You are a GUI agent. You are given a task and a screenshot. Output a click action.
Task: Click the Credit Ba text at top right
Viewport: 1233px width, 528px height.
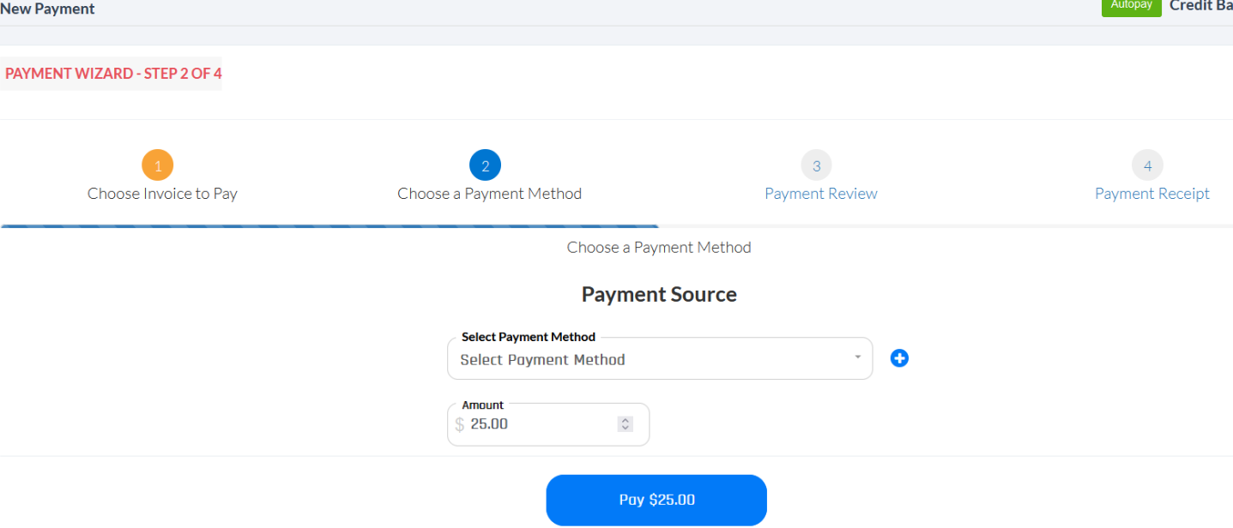[x=1201, y=6]
